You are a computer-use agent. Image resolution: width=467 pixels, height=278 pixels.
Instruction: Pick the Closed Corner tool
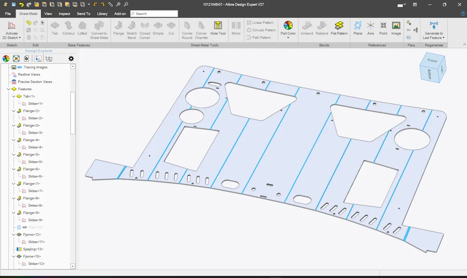coord(145,30)
